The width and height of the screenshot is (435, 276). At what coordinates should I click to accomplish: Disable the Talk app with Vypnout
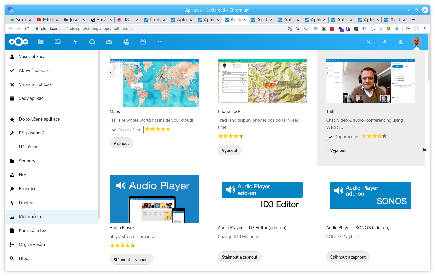coord(338,150)
